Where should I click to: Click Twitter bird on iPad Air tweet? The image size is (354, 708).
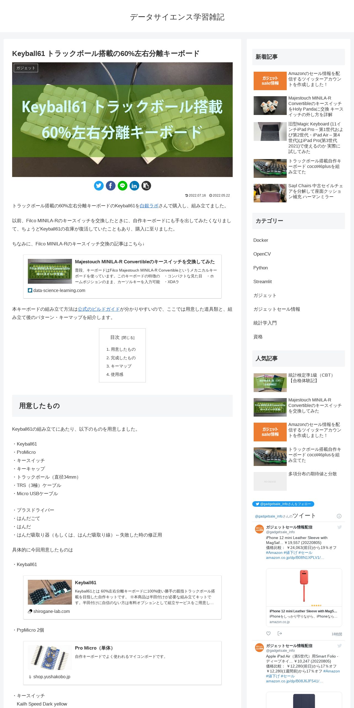coord(340,646)
